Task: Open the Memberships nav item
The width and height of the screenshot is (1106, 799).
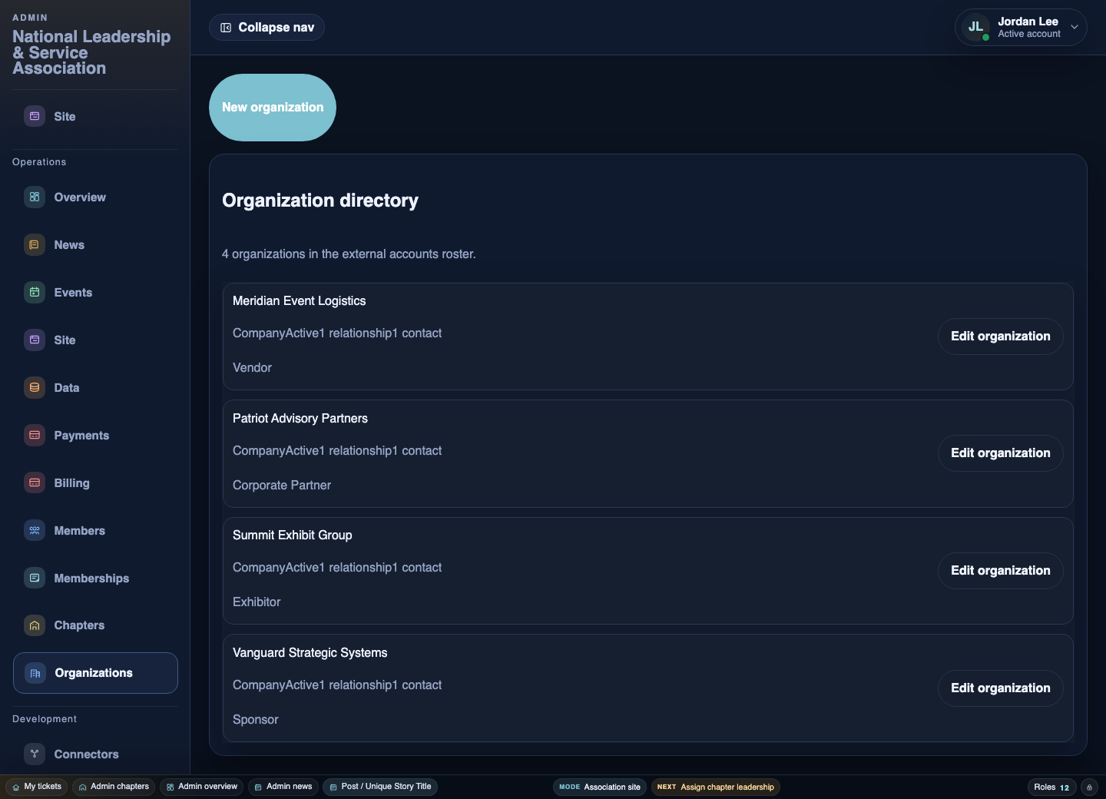Action: pos(91,579)
